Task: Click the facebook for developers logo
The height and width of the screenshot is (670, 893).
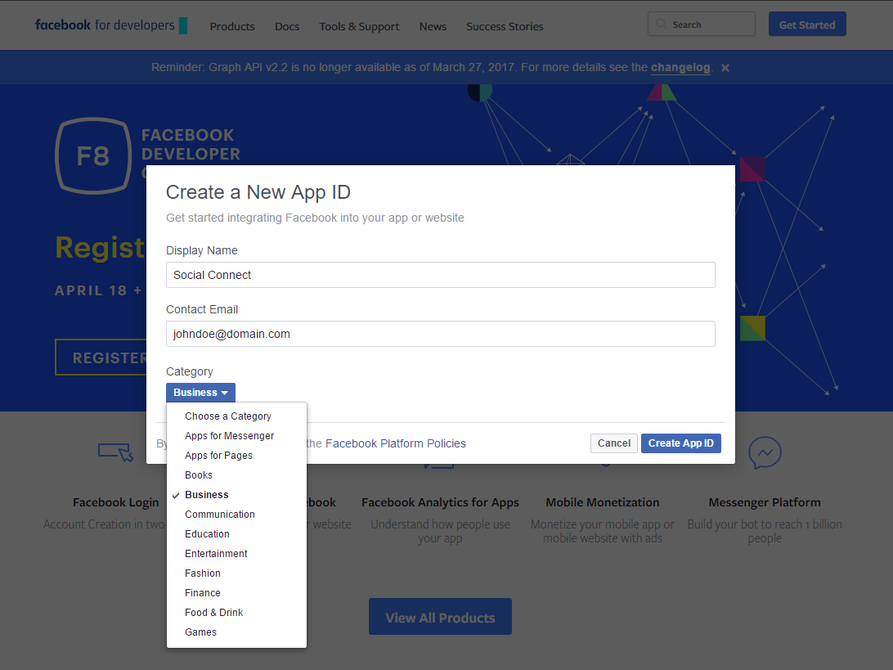Action: (111, 25)
